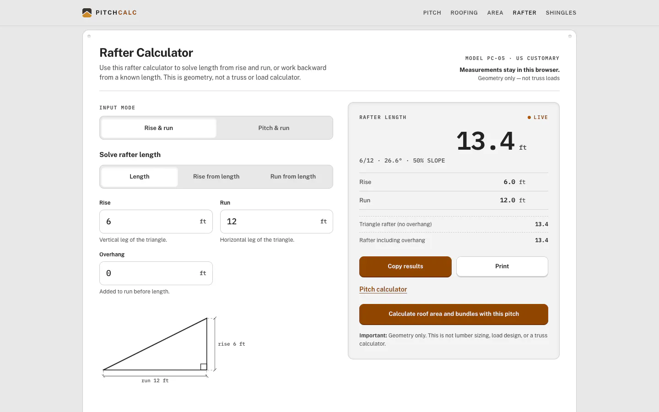The height and width of the screenshot is (412, 659).
Task: Click the Run input field
Action: click(276, 222)
